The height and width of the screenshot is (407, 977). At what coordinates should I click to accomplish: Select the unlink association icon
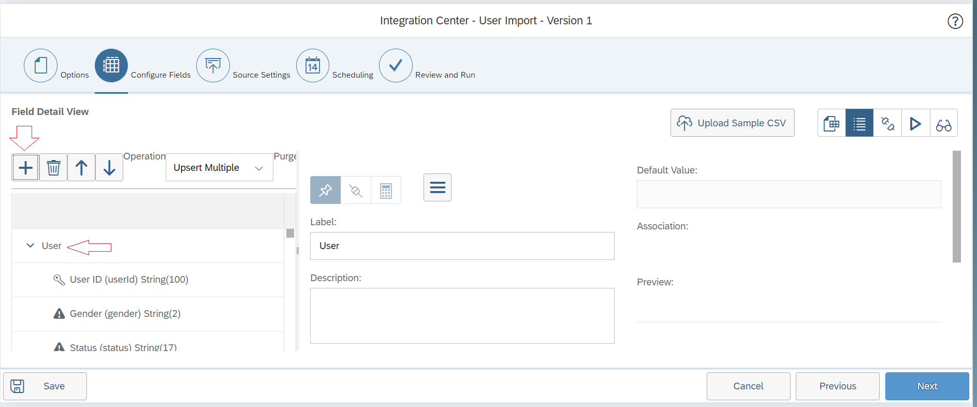356,190
